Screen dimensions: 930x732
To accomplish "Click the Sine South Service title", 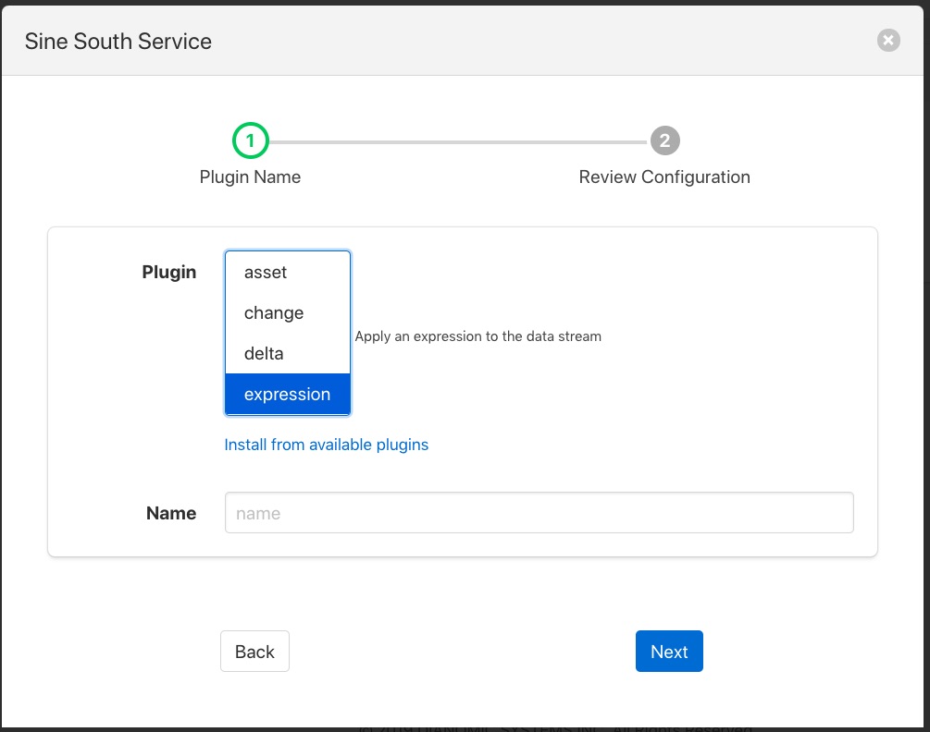I will click(x=118, y=42).
